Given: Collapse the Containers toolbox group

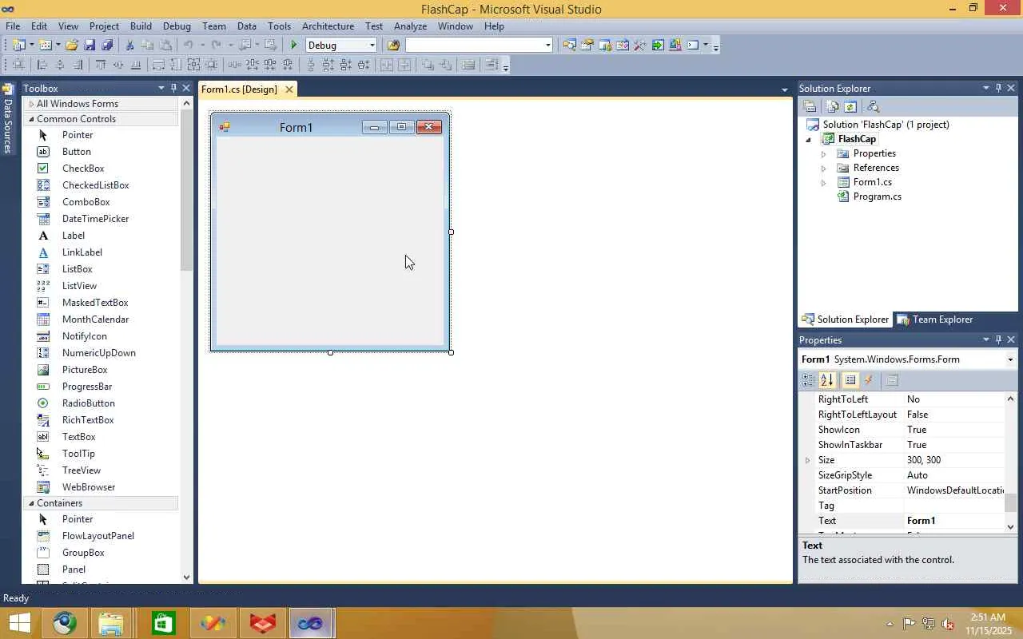Looking at the screenshot, I should (31, 503).
